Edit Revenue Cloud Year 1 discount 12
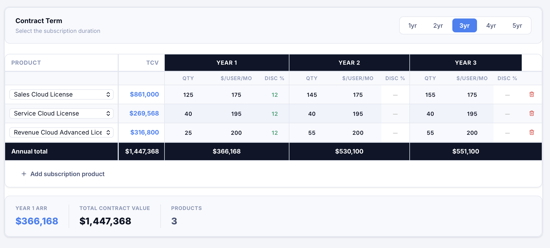 274,133
